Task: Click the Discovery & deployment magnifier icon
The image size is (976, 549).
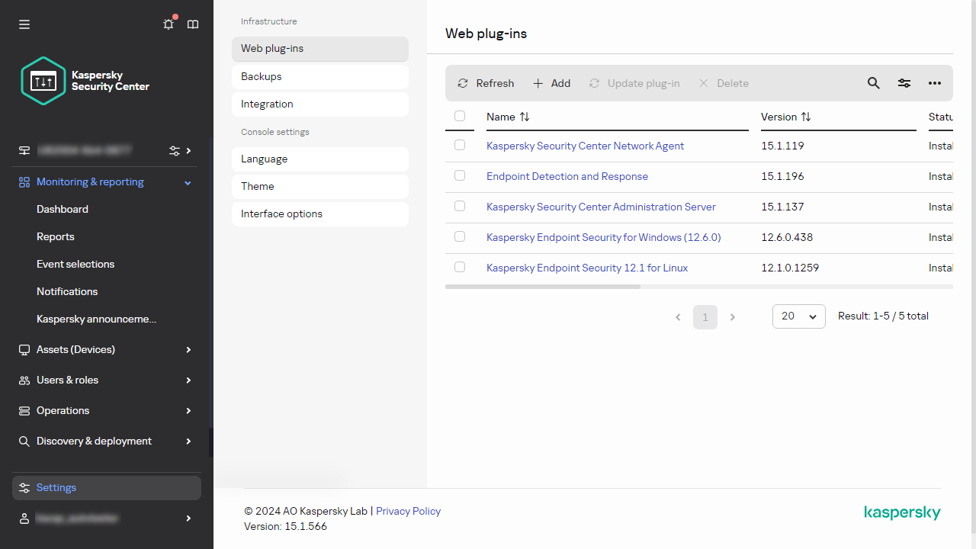Action: 24,441
